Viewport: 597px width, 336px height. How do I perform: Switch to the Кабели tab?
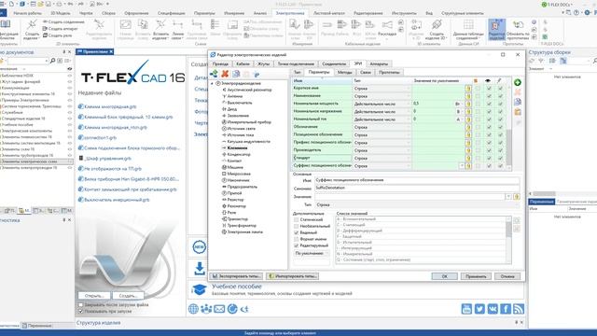pos(243,64)
